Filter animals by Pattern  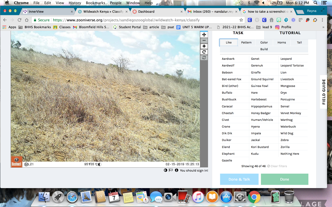click(x=246, y=42)
